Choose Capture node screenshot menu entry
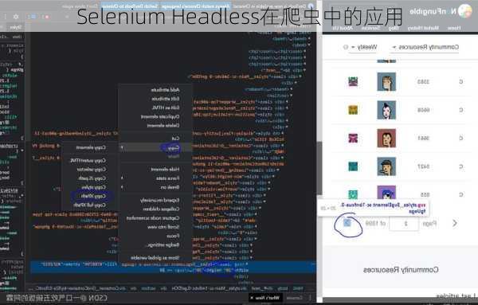The image size is (478, 305). click(x=155, y=218)
